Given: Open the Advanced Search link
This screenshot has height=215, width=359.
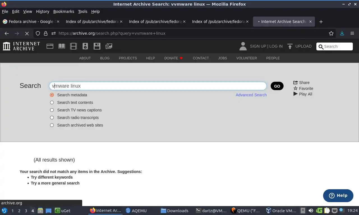Looking at the screenshot, I should 251,95.
